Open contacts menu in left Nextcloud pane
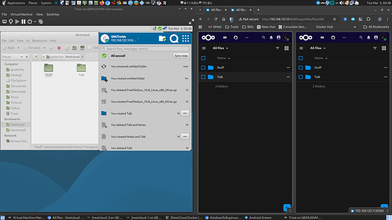Viewport: 392px width, 220px height. click(x=278, y=37)
